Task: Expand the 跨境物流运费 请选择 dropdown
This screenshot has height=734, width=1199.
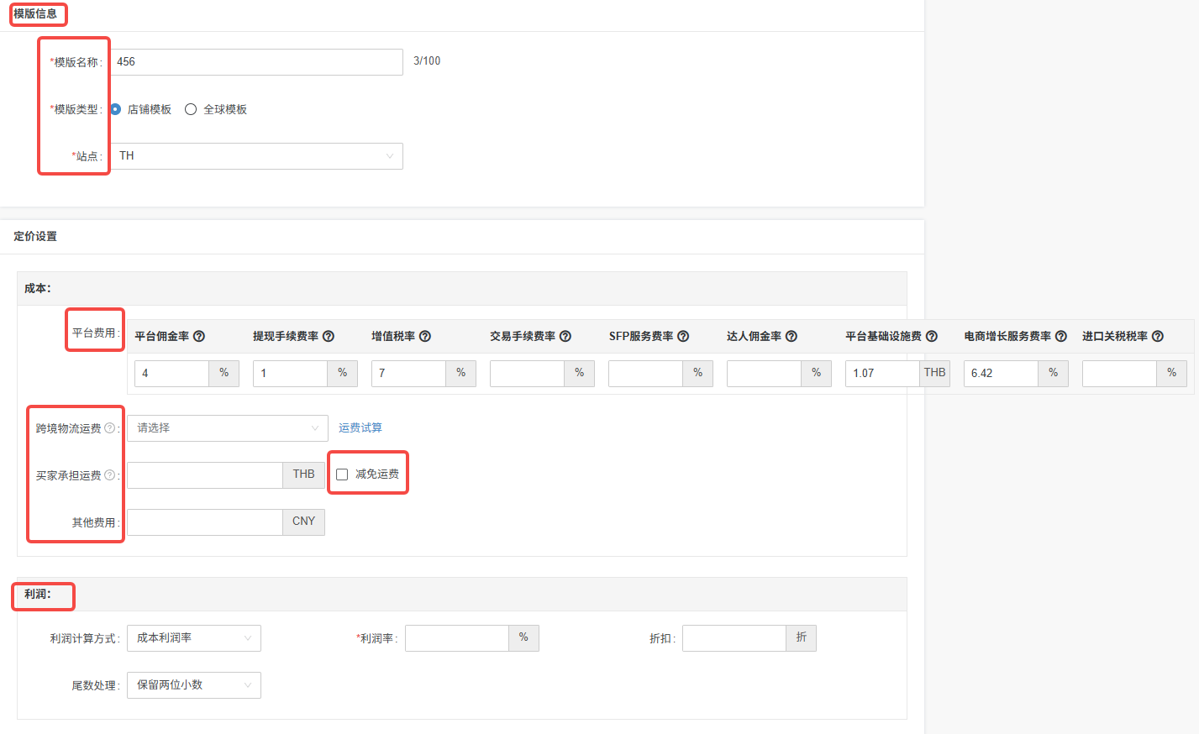Action: point(227,428)
